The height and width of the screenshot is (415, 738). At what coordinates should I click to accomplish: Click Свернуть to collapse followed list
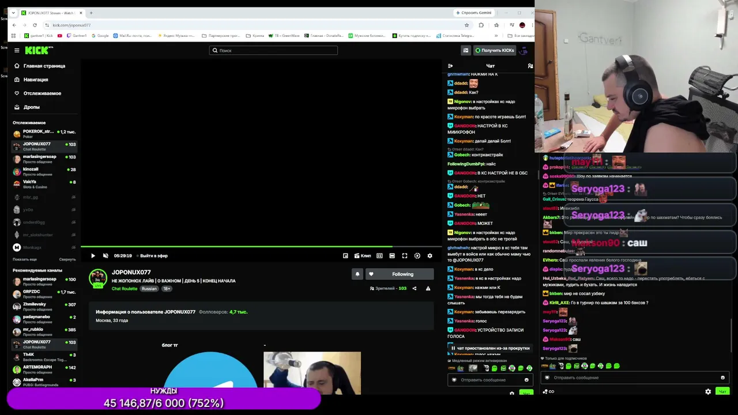(x=67, y=259)
